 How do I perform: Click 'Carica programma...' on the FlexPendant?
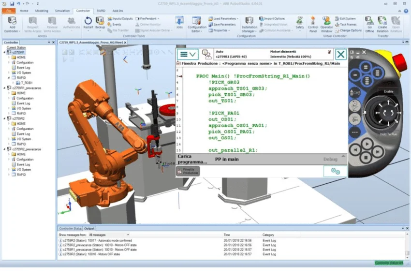click(x=192, y=159)
